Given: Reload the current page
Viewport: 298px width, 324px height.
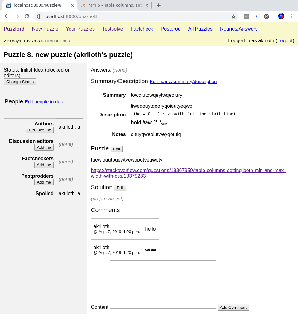Looking at the screenshot, I should (27, 16).
